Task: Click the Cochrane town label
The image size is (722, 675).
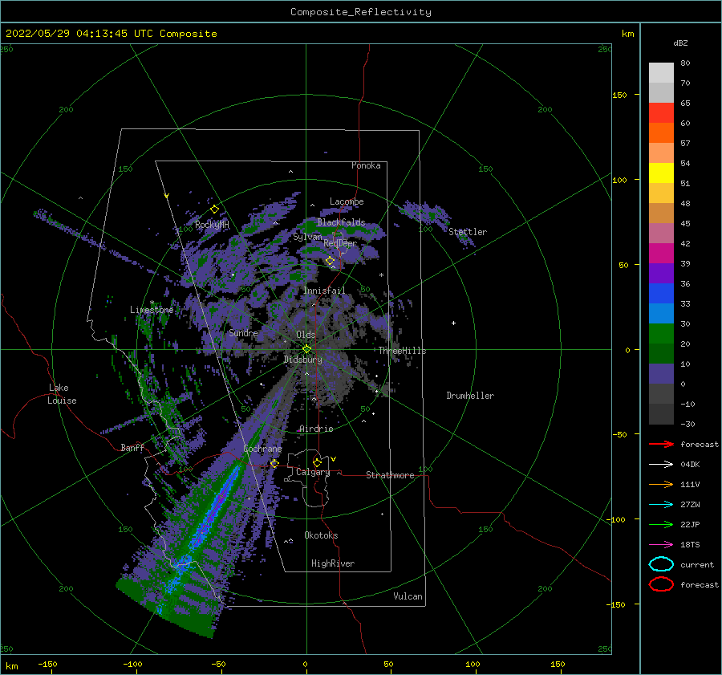Action: pos(262,449)
